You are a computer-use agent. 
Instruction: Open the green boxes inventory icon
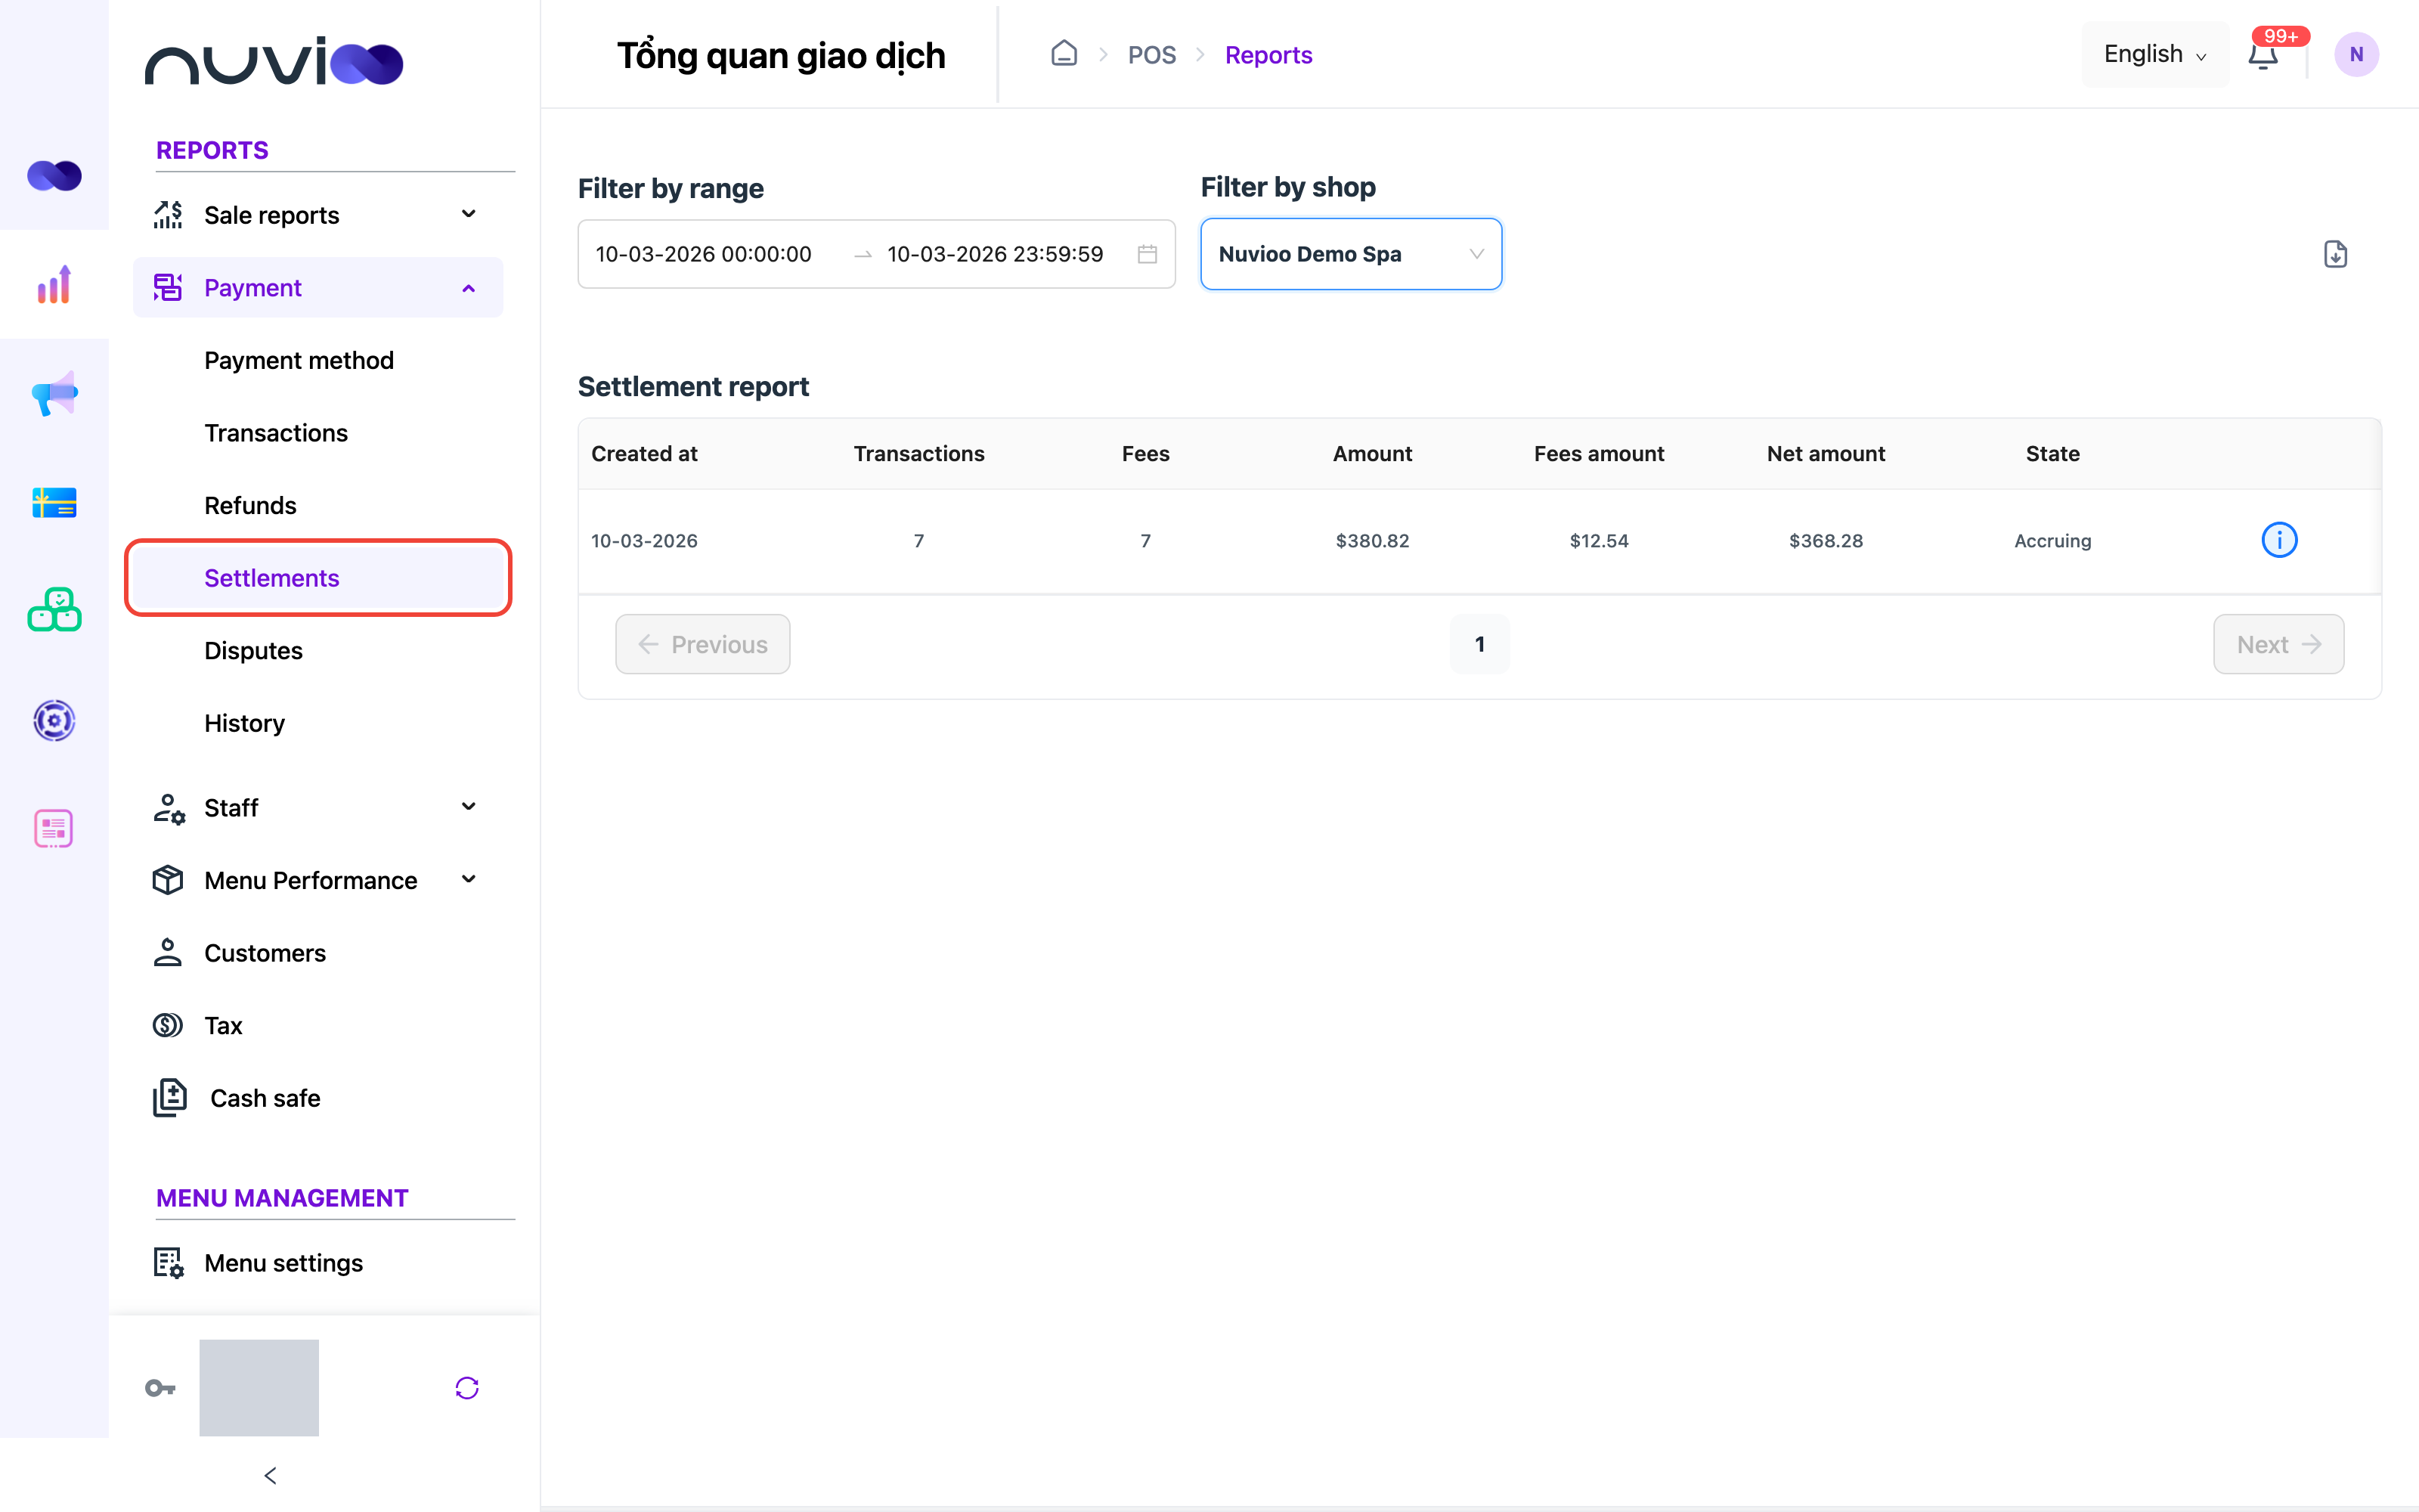pos(54,610)
